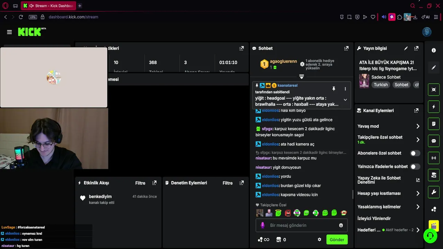Viewport: 443px width, 249px height.
Task: Send message with Gönder button
Action: [x=337, y=240]
